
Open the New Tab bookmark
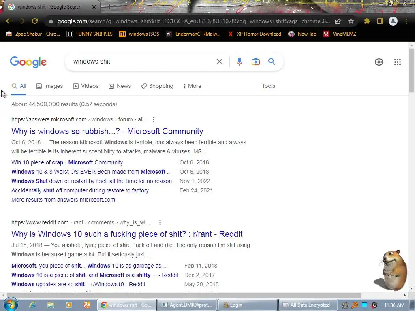pyautogui.click(x=302, y=34)
